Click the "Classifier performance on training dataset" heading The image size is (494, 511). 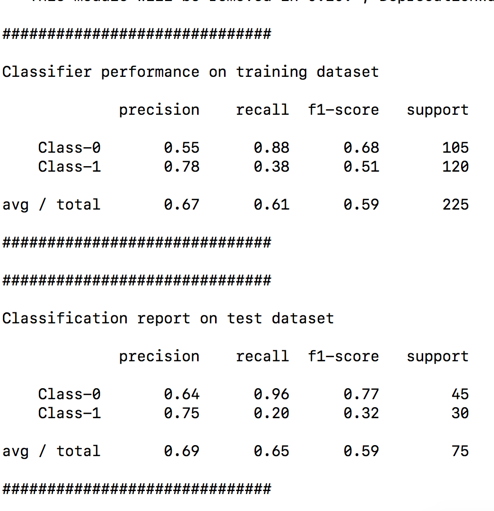tap(190, 72)
